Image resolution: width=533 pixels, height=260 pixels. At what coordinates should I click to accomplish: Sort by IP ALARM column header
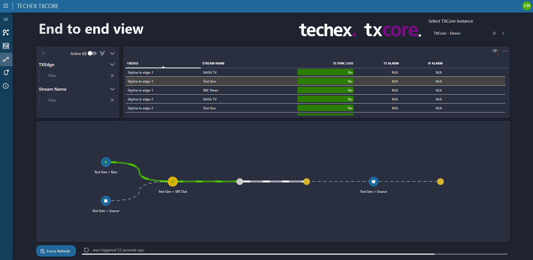click(x=435, y=63)
